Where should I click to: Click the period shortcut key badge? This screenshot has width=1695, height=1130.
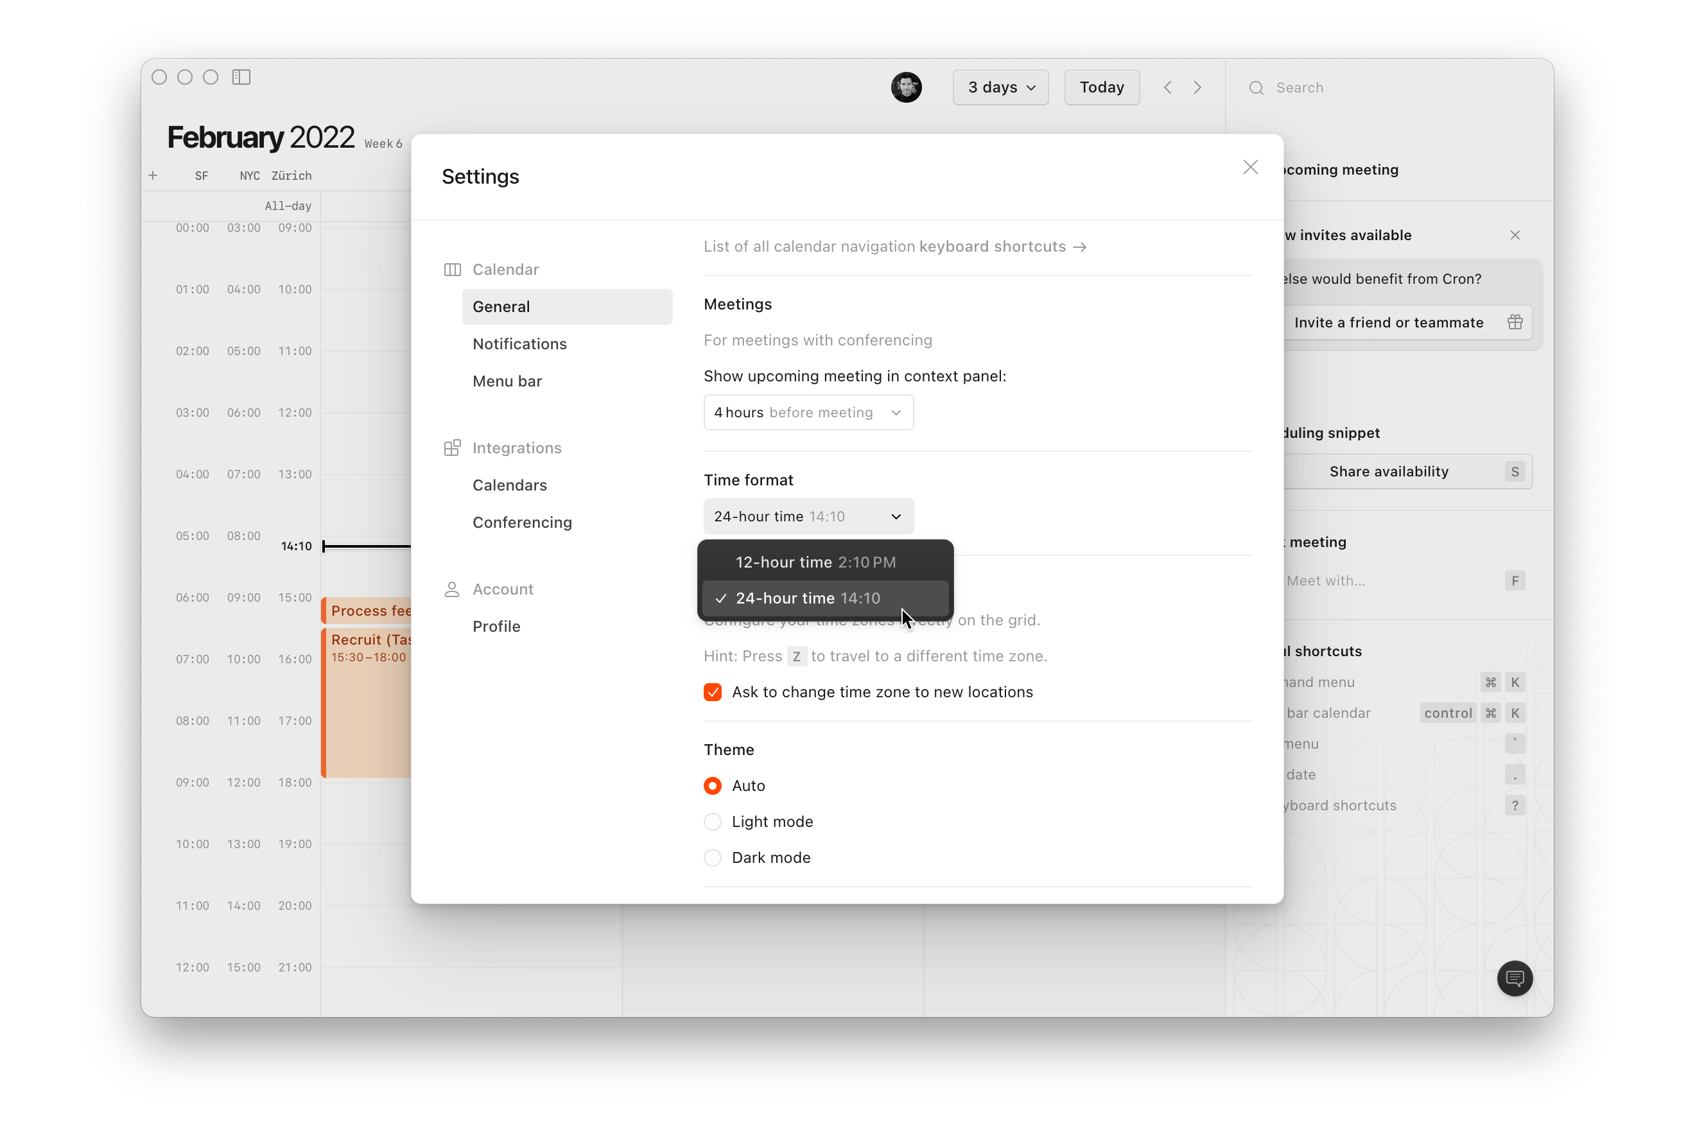1515,775
